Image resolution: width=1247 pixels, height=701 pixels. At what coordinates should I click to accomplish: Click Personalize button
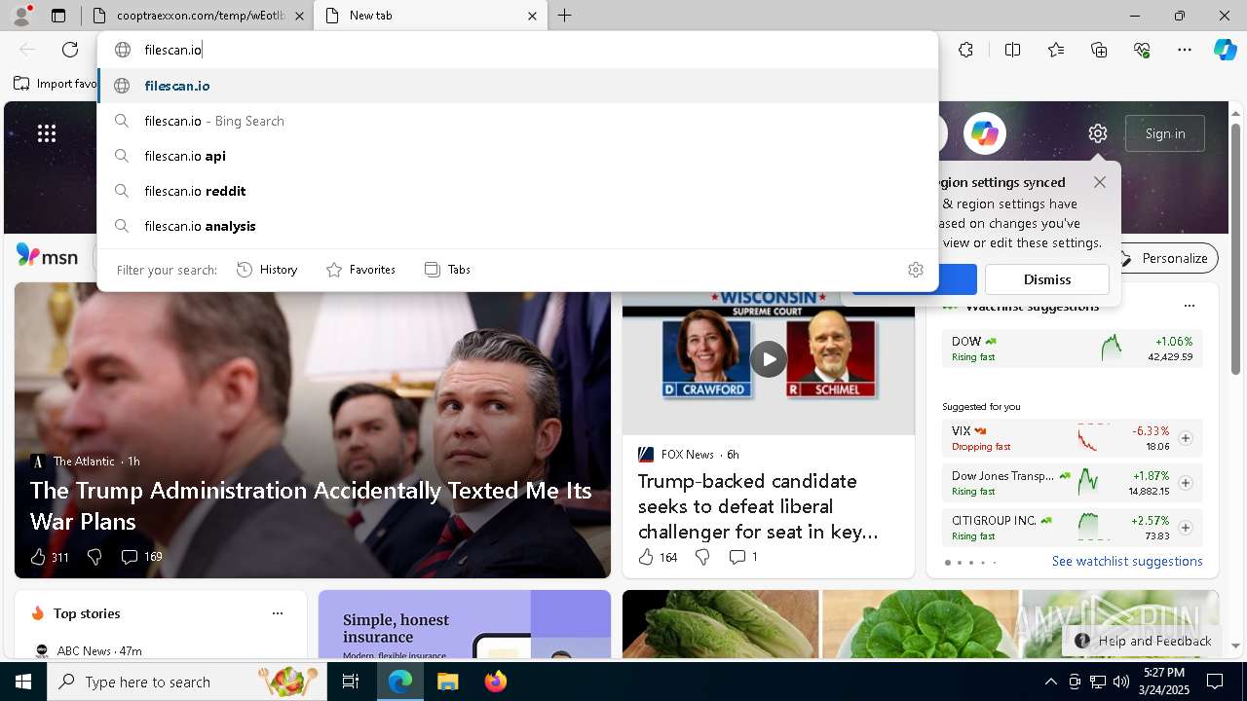pyautogui.click(x=1165, y=258)
